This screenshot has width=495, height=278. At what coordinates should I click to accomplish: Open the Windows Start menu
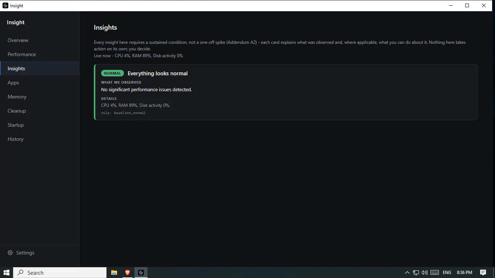(7, 273)
